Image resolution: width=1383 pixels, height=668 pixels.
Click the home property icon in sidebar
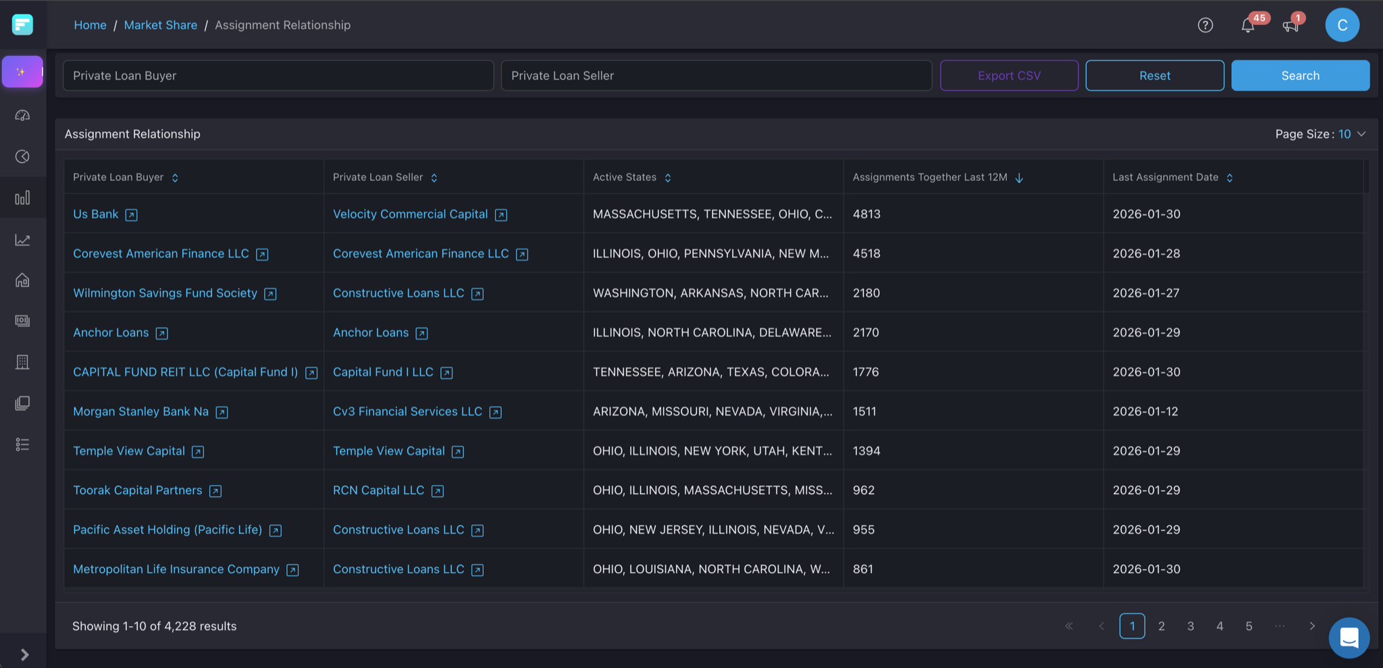click(22, 280)
